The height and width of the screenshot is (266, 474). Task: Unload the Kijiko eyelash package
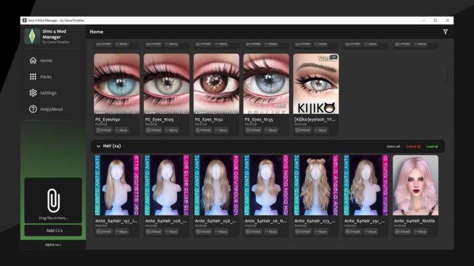pyautogui.click(x=302, y=130)
